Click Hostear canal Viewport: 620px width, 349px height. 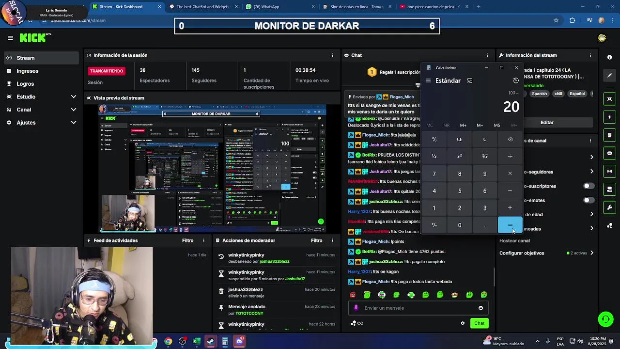pyautogui.click(x=514, y=241)
